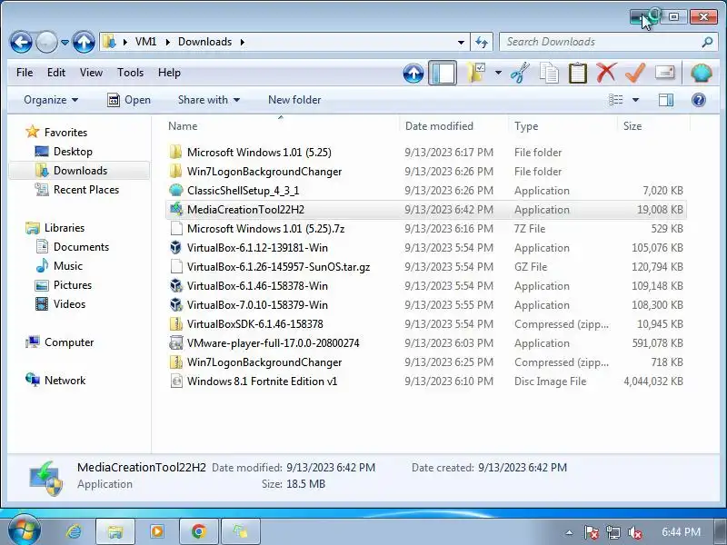
Task: Click the Cut scissors icon
Action: point(520,73)
